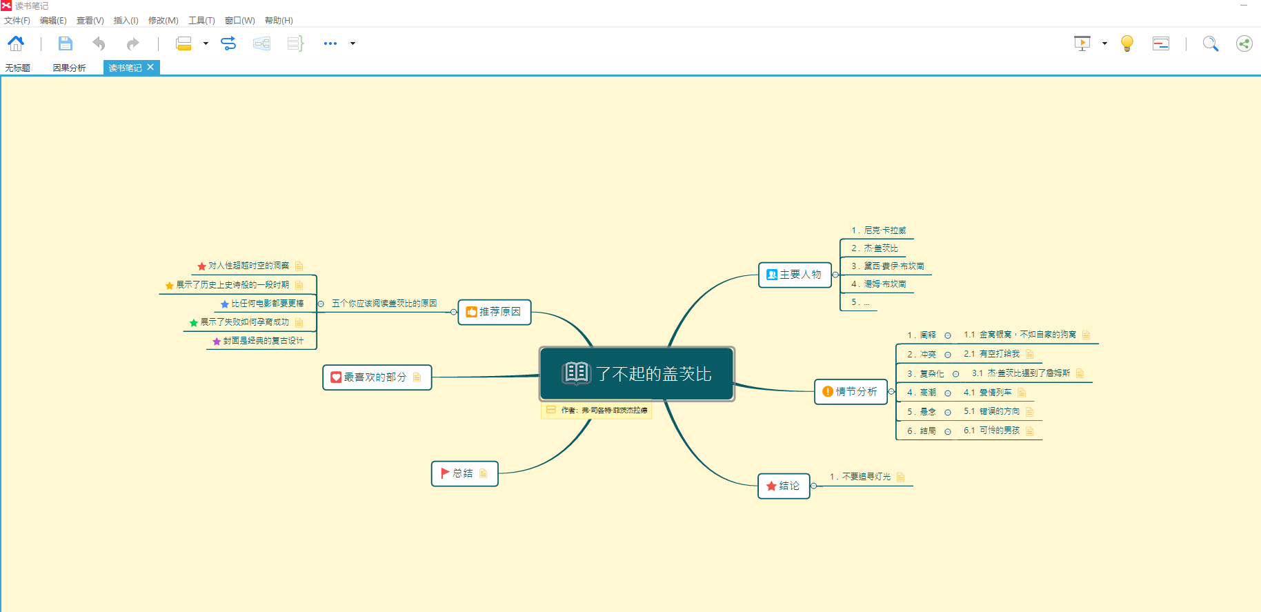Open note icon on 对人性超越时空的洞察

(299, 266)
